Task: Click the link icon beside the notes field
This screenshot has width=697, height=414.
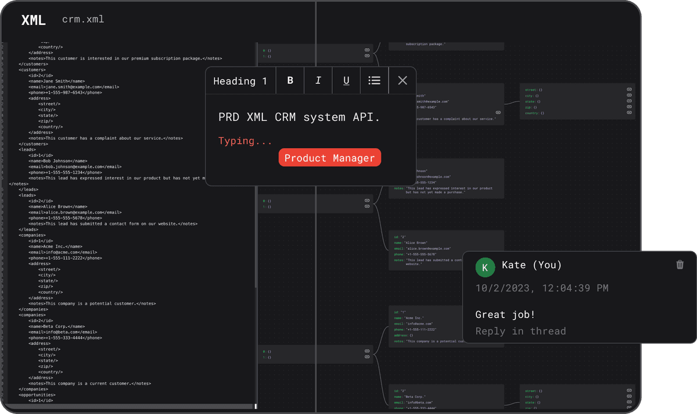Action: [498, 112]
